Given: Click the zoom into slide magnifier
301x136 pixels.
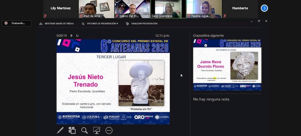Looking at the screenshot, I should [x=84, y=130].
